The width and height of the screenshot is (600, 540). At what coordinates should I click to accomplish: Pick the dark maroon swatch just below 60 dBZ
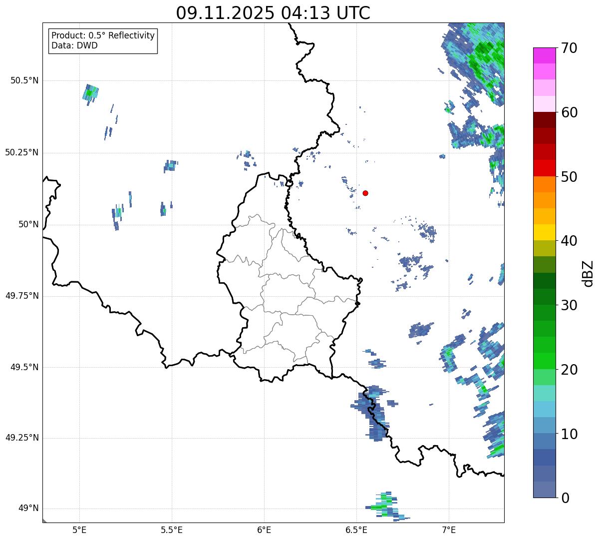[544, 120]
